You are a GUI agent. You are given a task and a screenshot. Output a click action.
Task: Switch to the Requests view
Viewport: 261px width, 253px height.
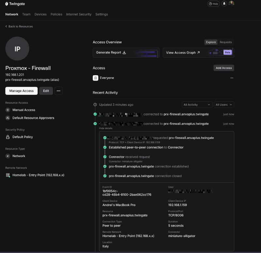[225, 42]
